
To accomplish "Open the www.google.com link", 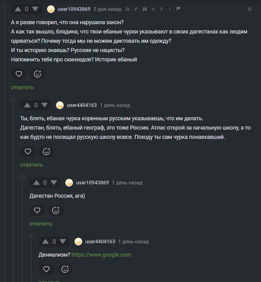I will click(101, 255).
